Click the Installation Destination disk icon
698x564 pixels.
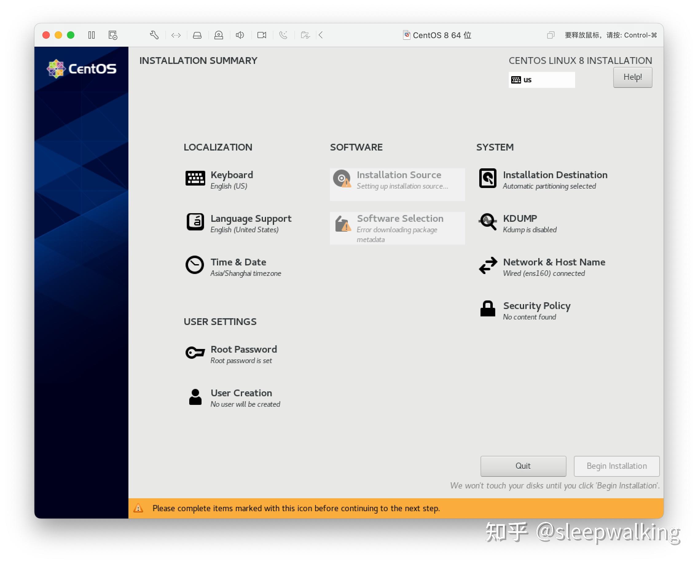(488, 178)
